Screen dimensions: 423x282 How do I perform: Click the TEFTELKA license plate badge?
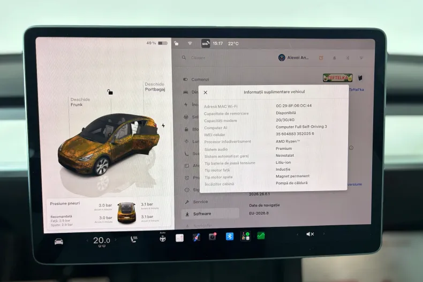(337, 78)
